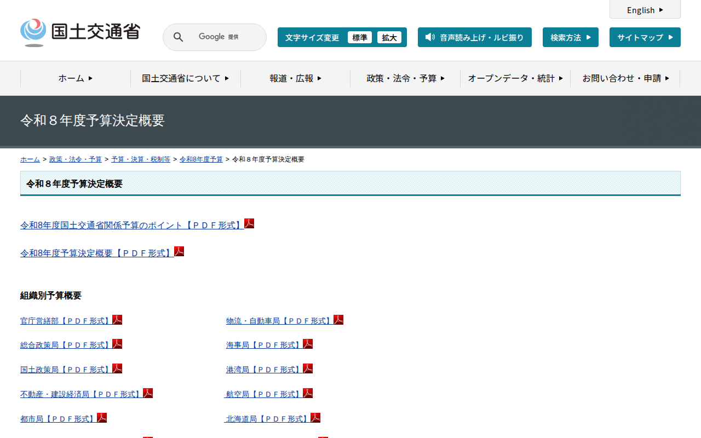Expand the 国土交通省について menu arrow
The width and height of the screenshot is (701, 438).
point(227,78)
